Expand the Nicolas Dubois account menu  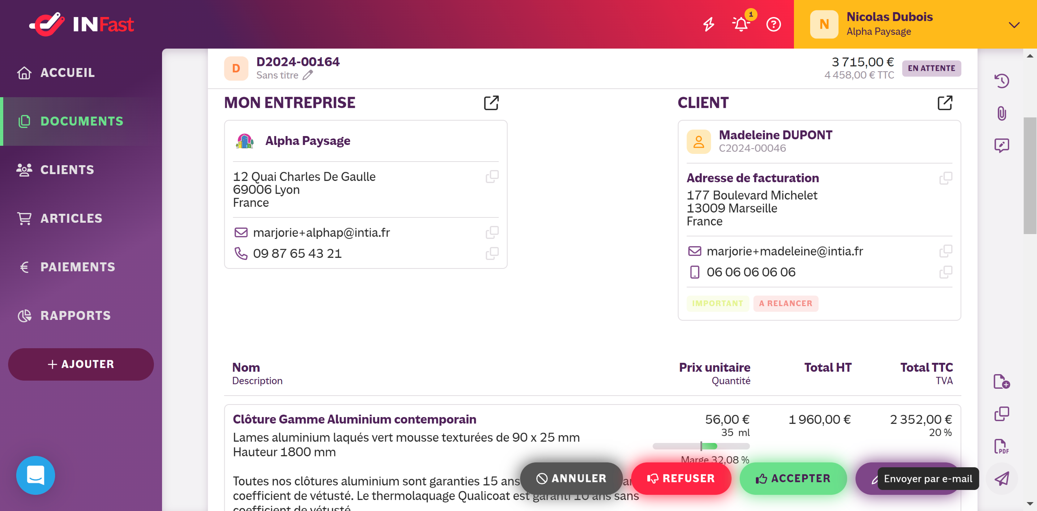(x=1014, y=25)
